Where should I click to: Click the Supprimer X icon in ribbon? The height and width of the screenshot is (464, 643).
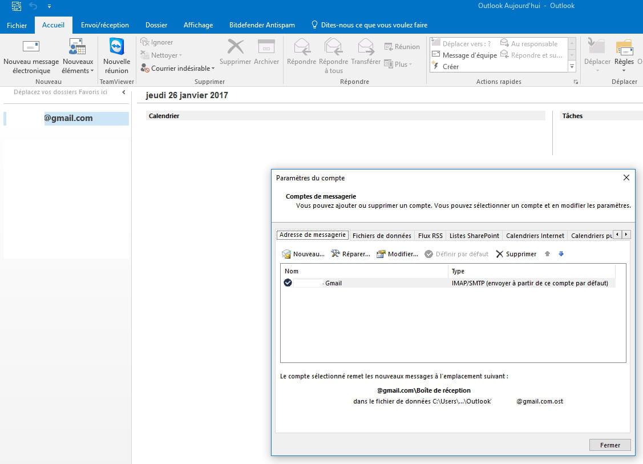click(x=236, y=46)
